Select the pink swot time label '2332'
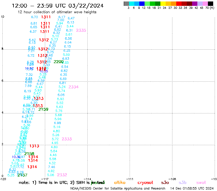 coord(62,175)
